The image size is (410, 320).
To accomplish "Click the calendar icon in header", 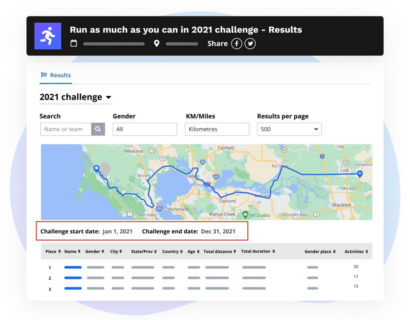I will click(x=74, y=43).
